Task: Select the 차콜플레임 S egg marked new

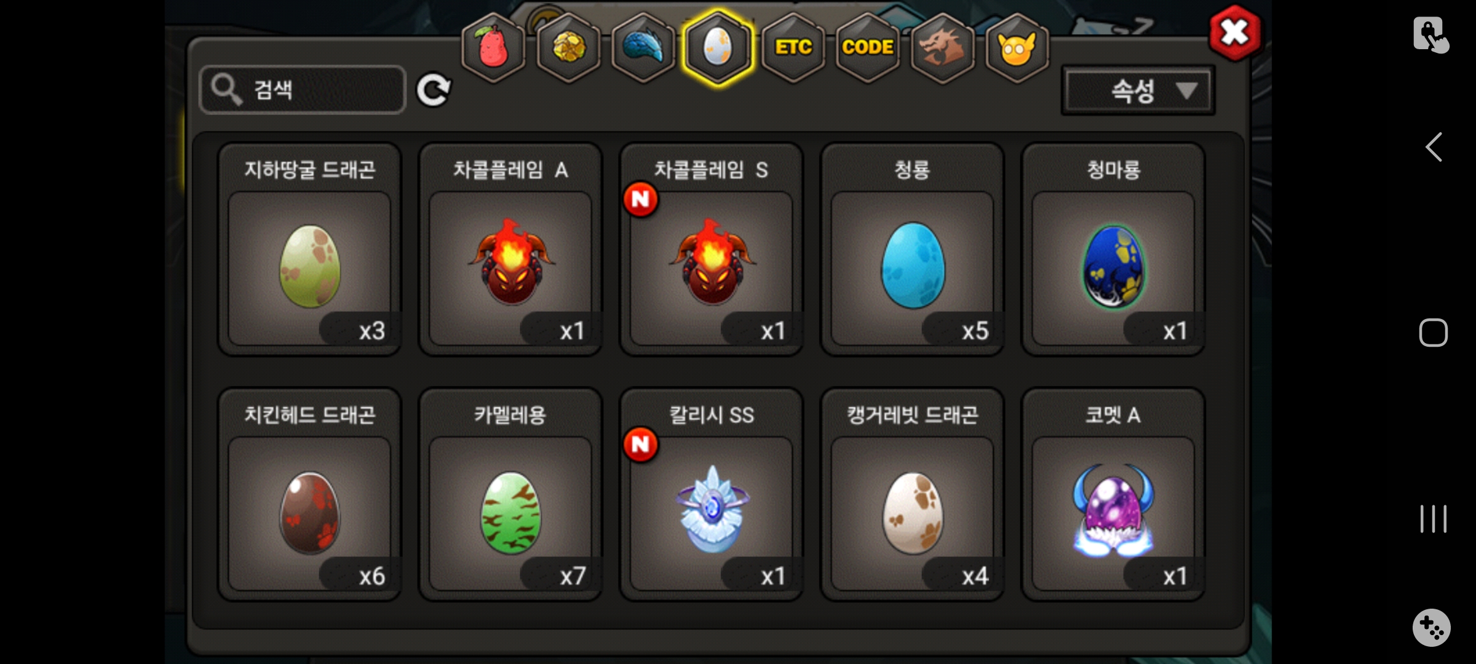Action: 712,249
